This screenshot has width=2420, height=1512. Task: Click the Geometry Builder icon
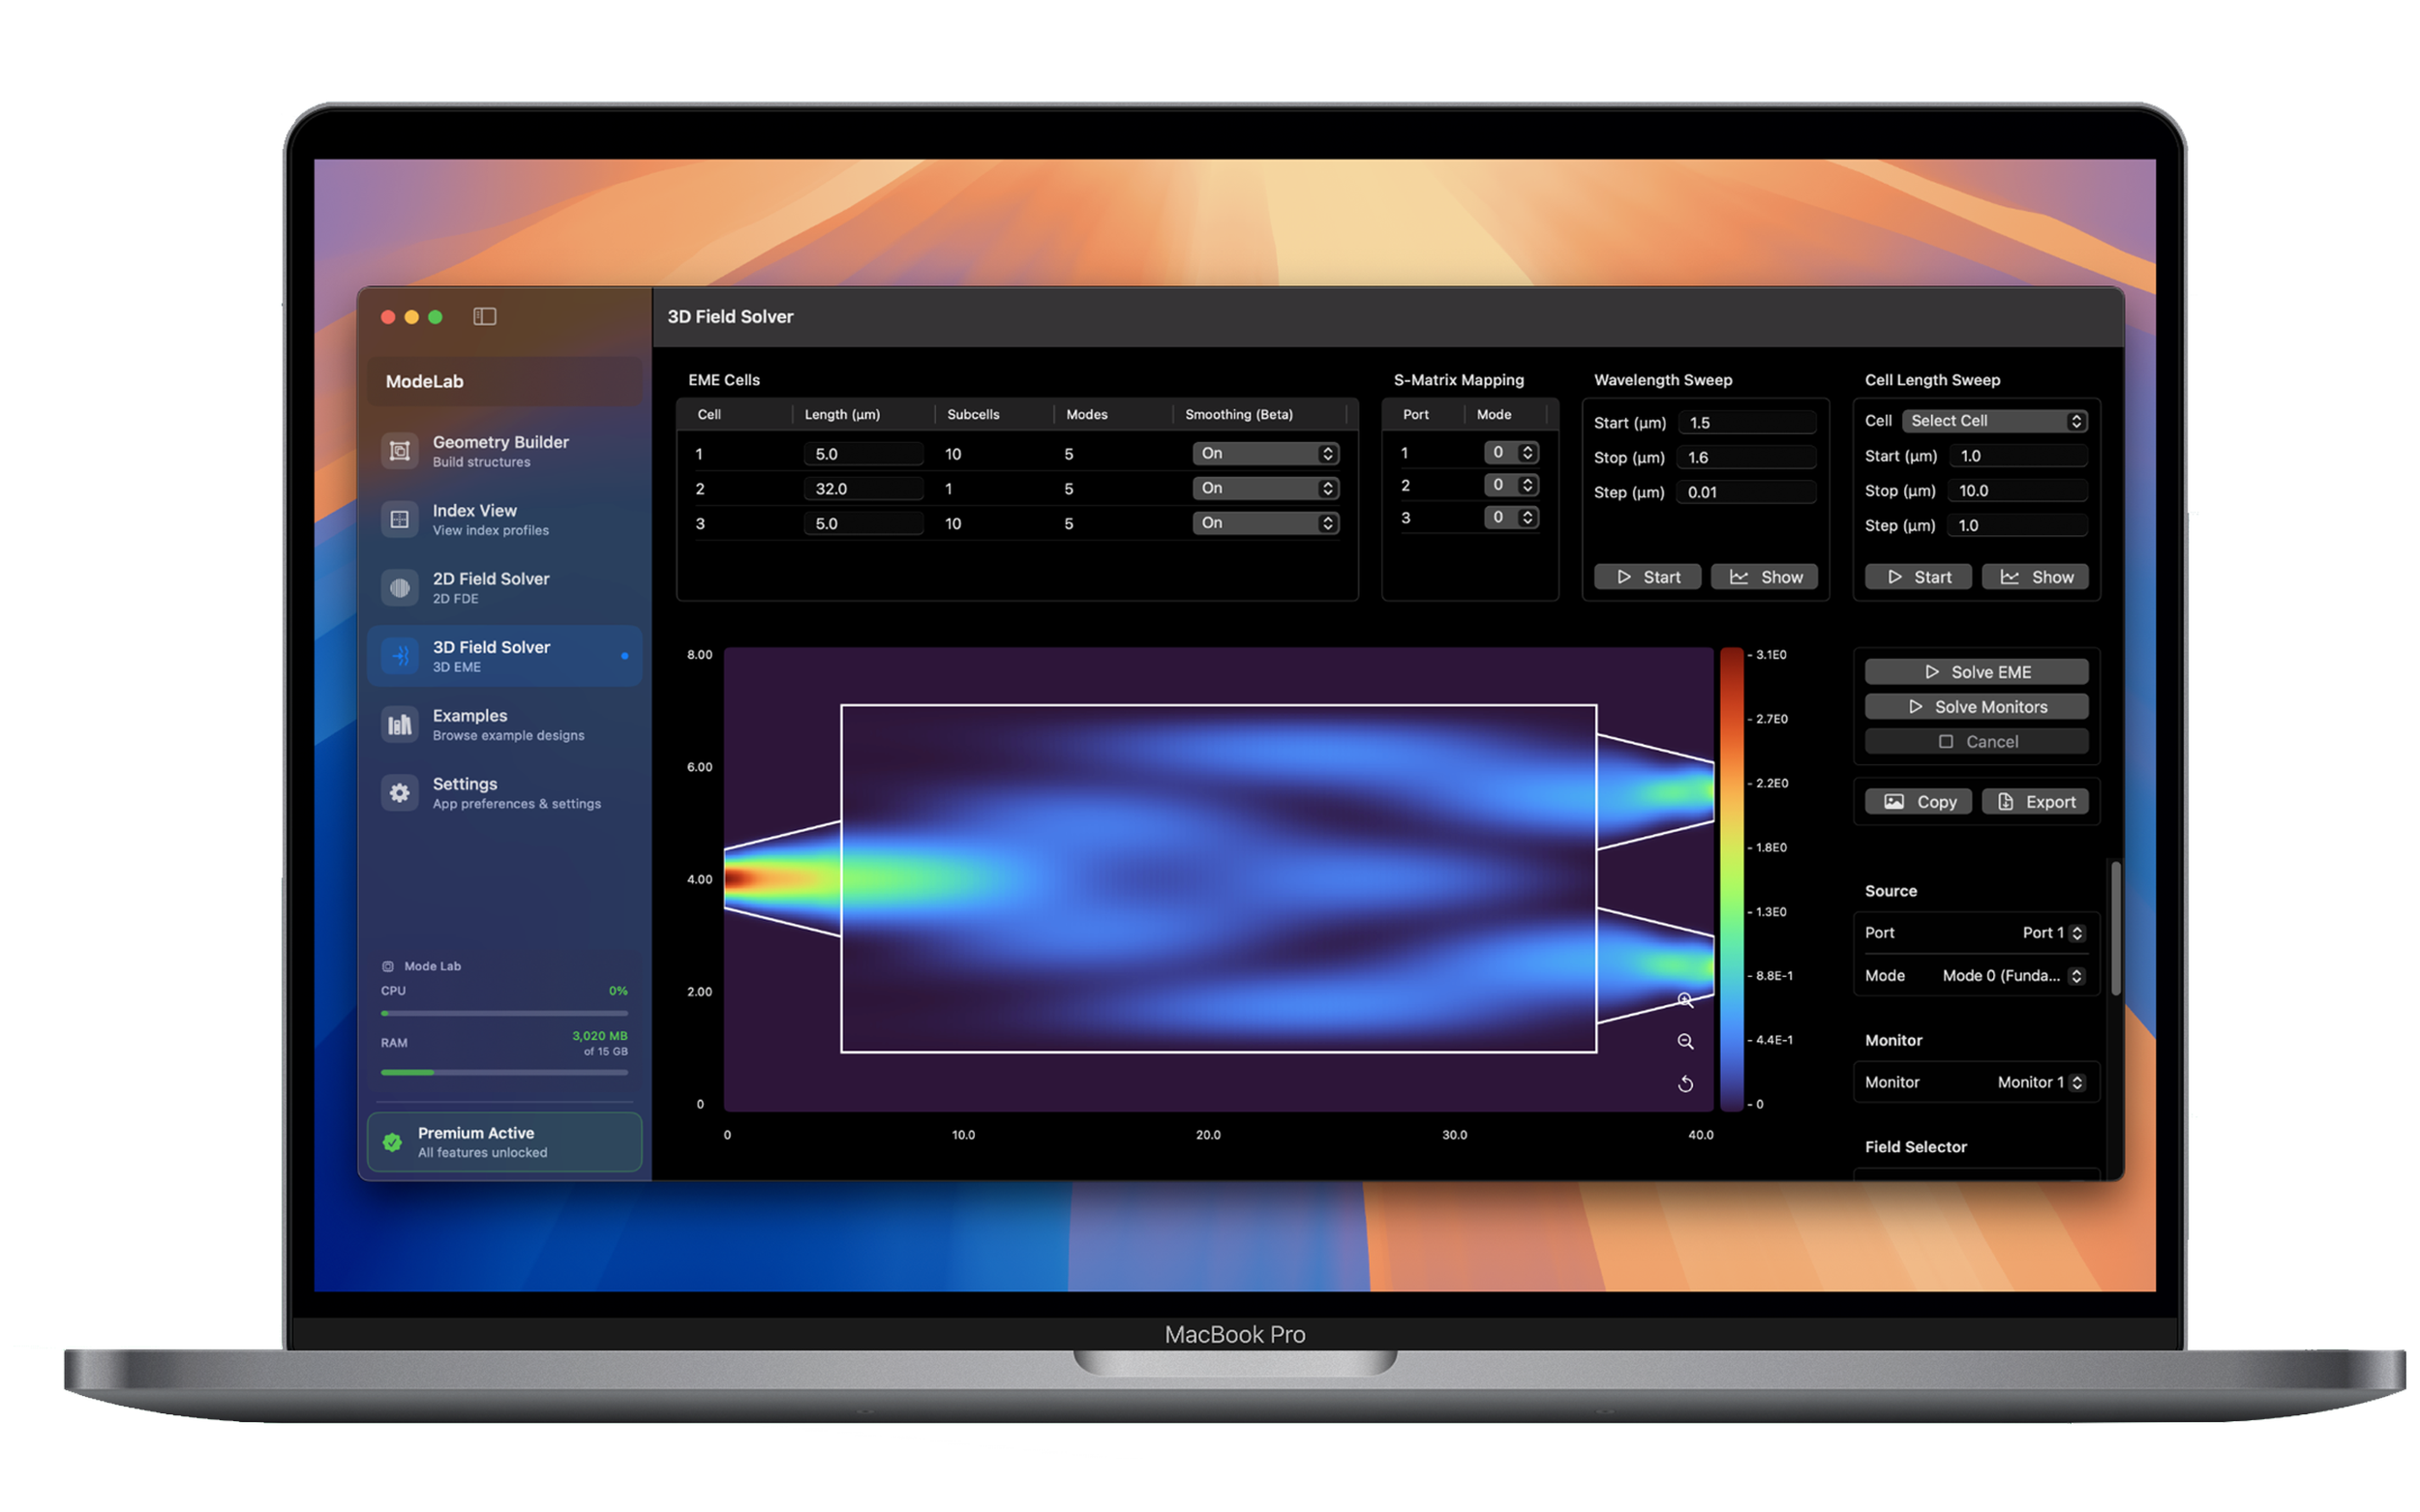pos(399,451)
